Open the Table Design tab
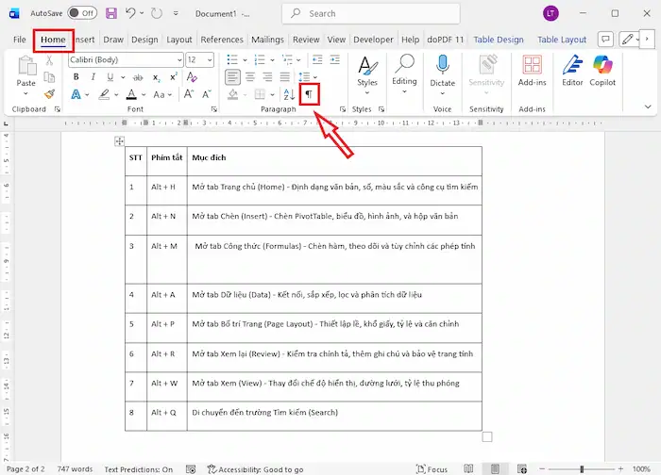This screenshot has height=475, width=661. point(498,40)
